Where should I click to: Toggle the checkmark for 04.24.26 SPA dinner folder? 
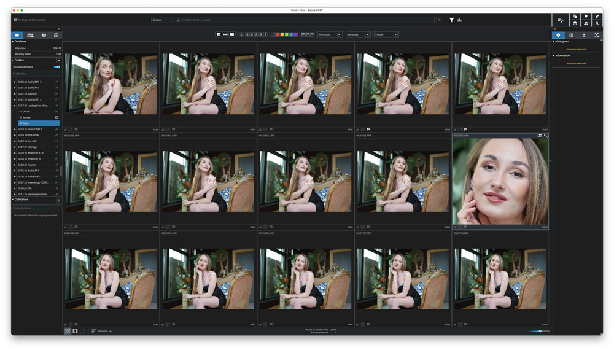[56, 135]
